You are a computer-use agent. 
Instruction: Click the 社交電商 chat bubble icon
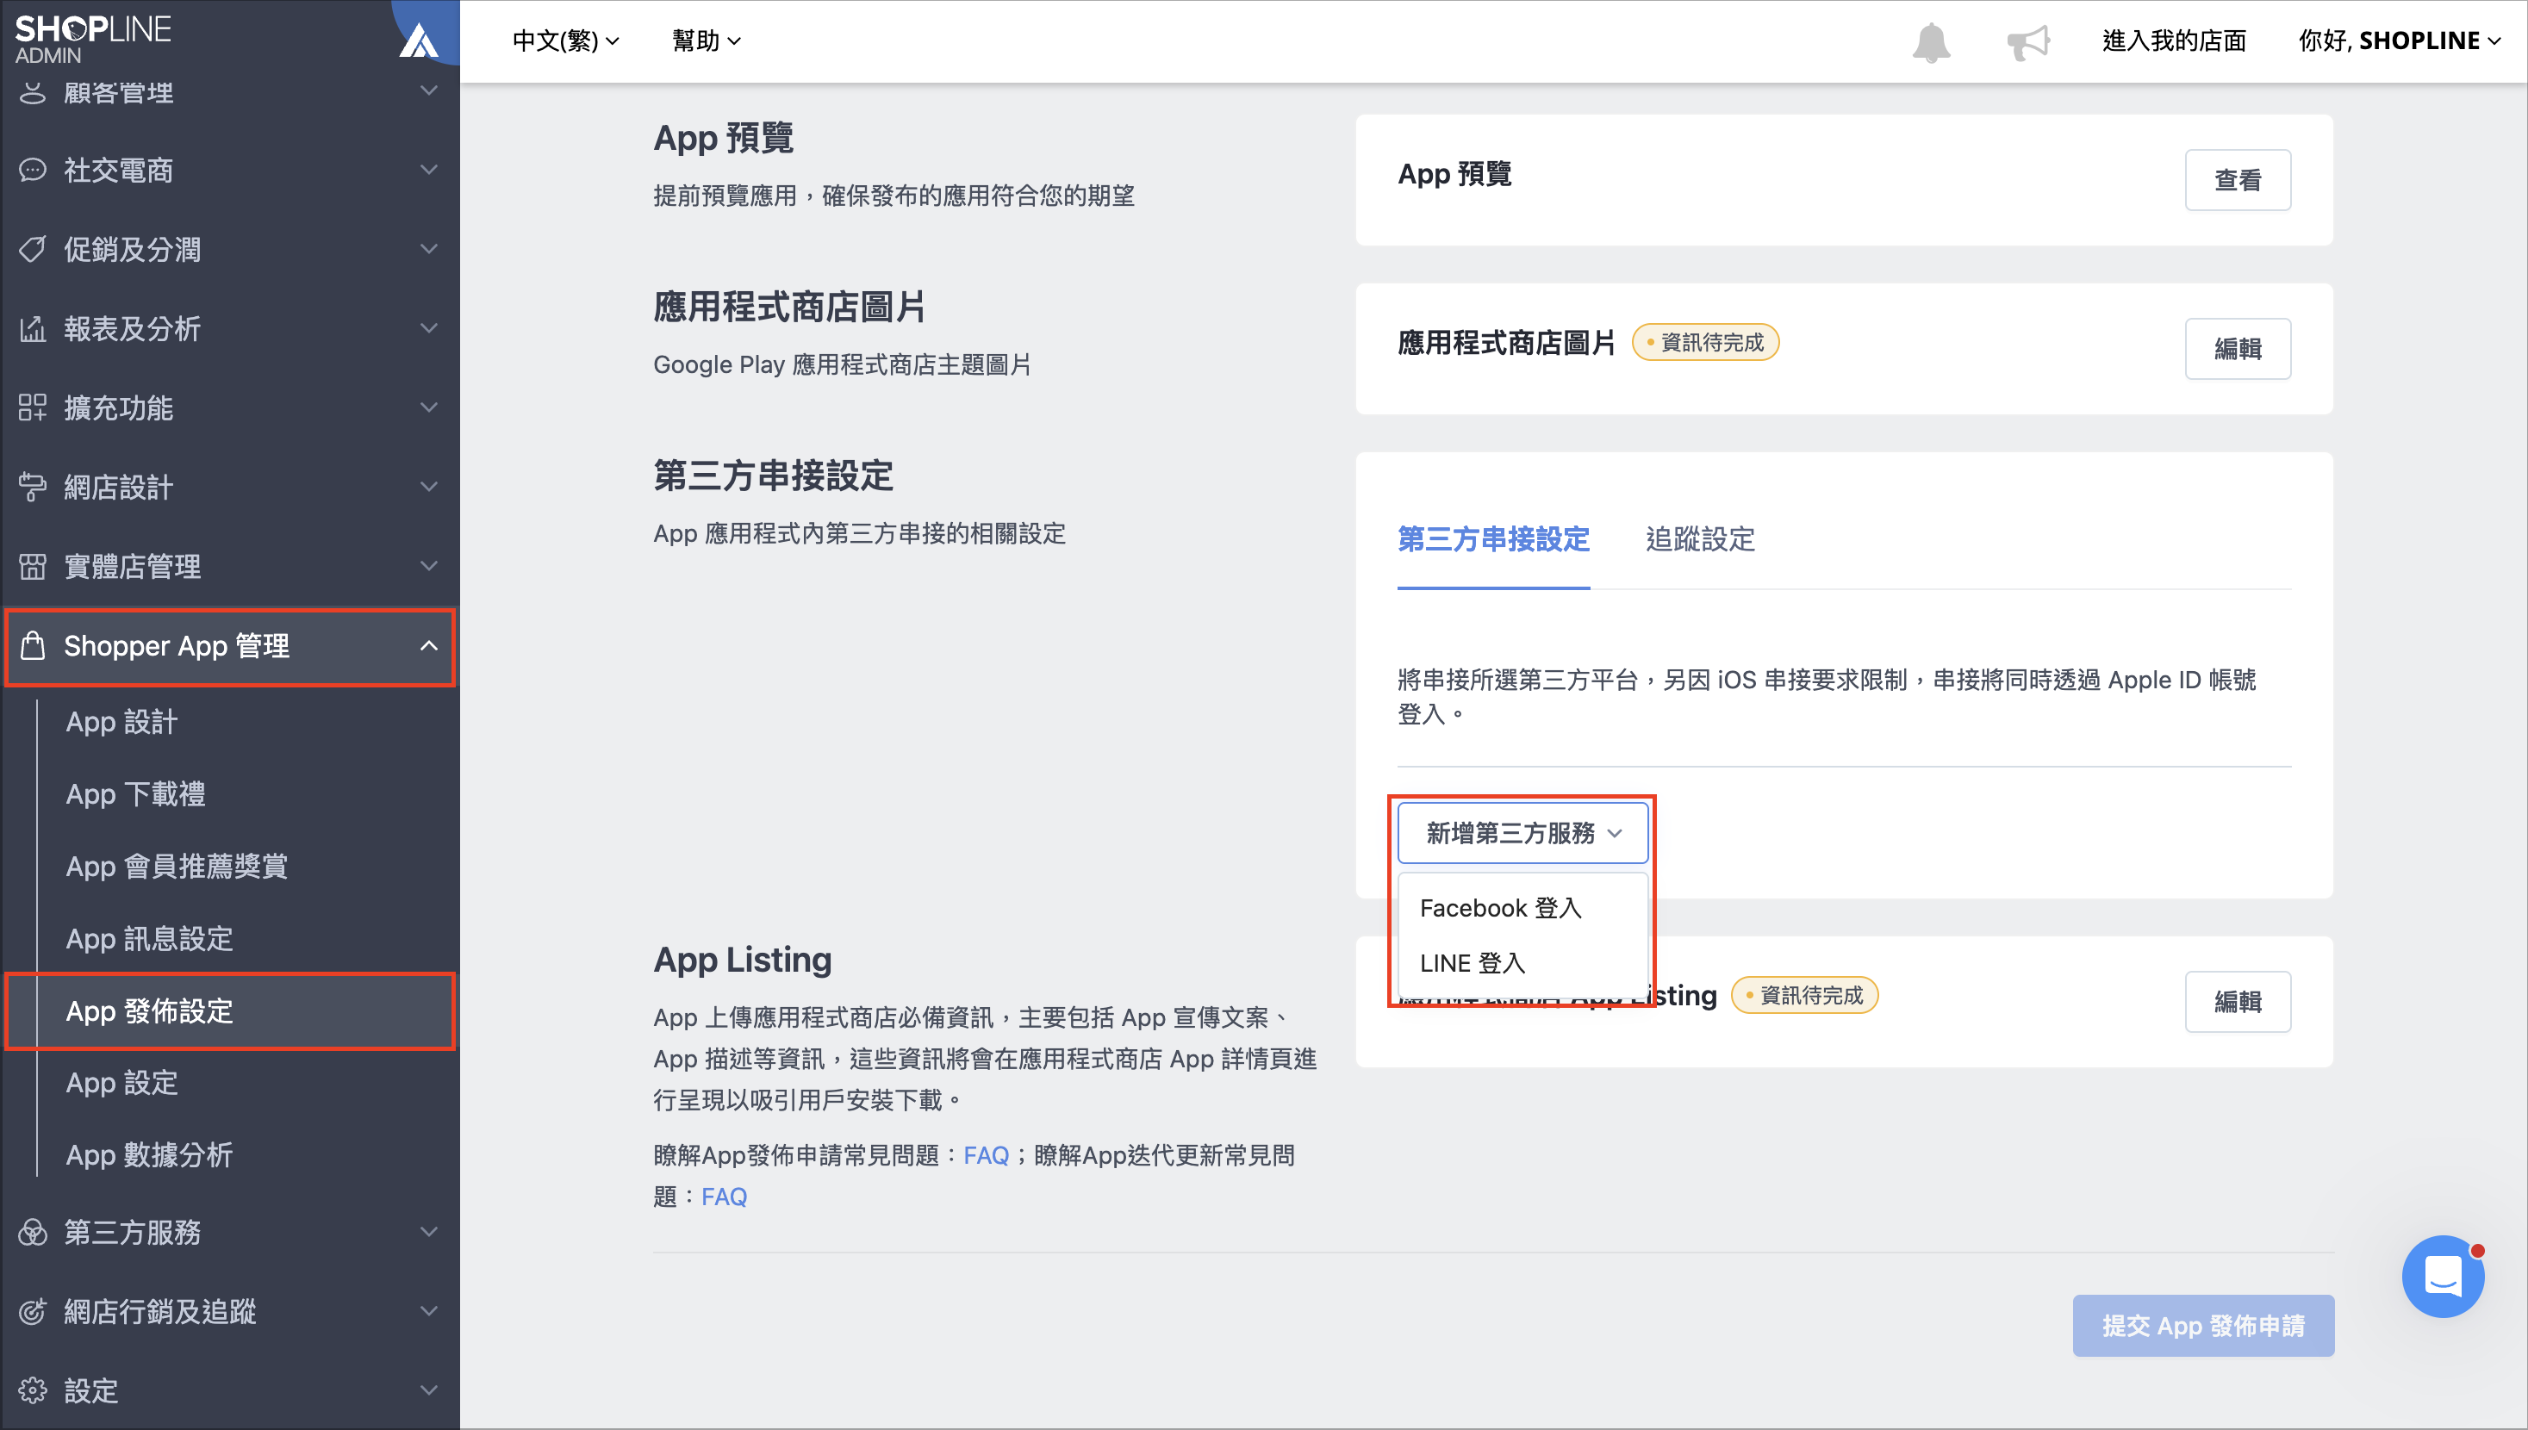33,170
